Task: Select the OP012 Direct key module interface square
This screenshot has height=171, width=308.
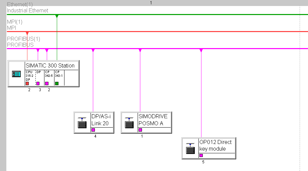Action: click(x=201, y=156)
